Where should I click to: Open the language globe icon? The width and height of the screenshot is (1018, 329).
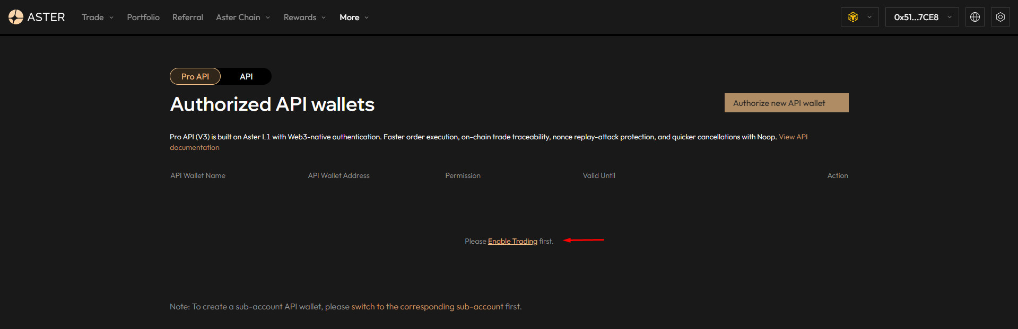(975, 17)
